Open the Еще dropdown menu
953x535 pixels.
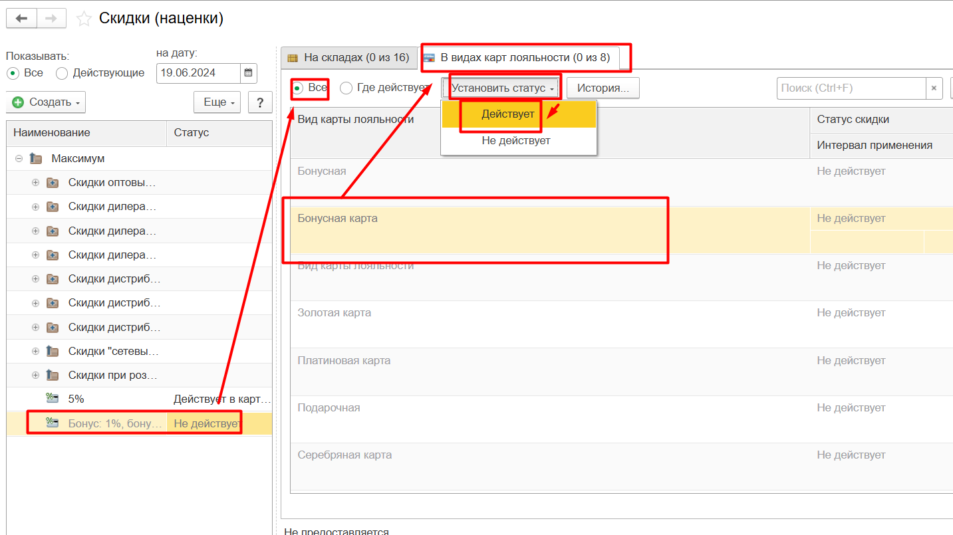[218, 102]
